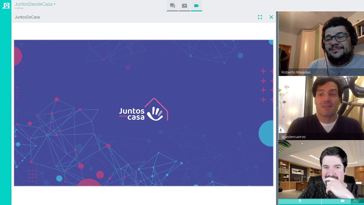Select @javiercuervo video tile
The width and height of the screenshot is (364, 205).
[321, 108]
